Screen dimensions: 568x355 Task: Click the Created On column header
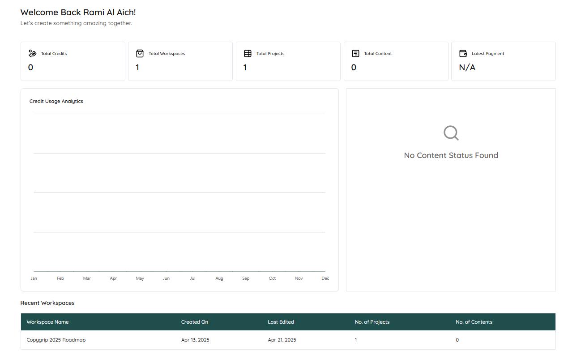coord(195,322)
